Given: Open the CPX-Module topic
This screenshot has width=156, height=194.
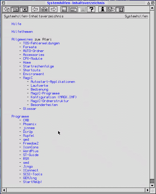Looking at the screenshot, I should click(33, 59).
